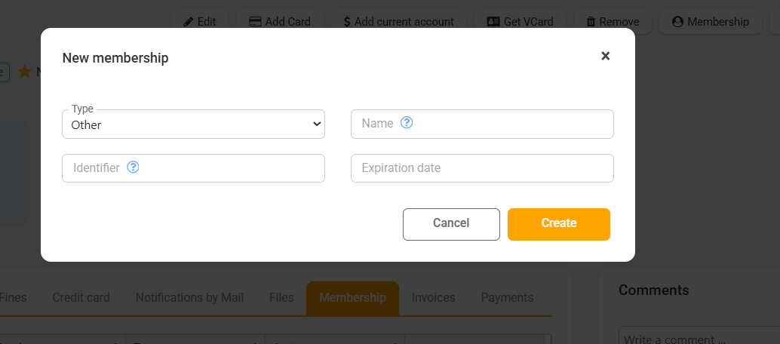Viewport: 780px width, 344px height.
Task: Click the Cancel button
Action: (451, 223)
